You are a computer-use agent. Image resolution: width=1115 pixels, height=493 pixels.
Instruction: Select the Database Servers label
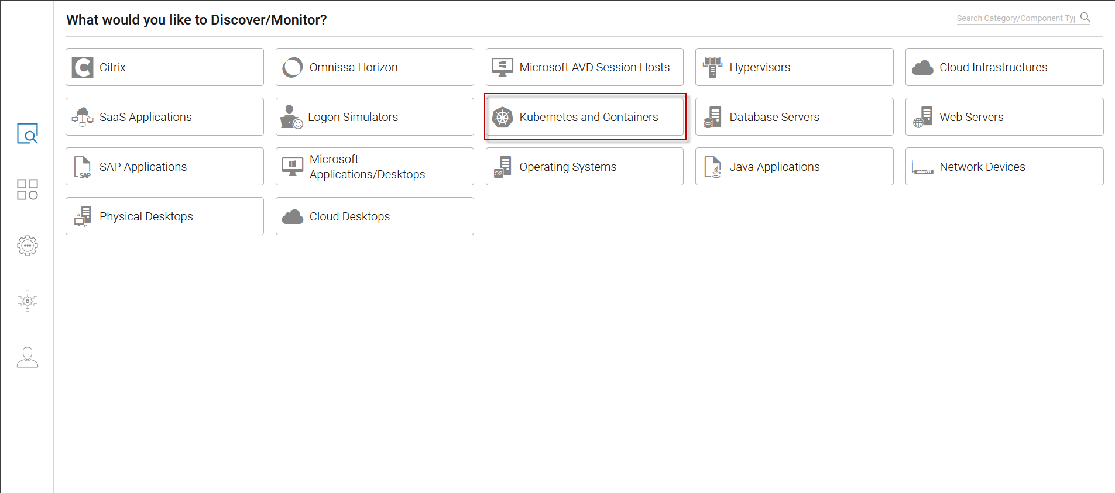pyautogui.click(x=774, y=117)
